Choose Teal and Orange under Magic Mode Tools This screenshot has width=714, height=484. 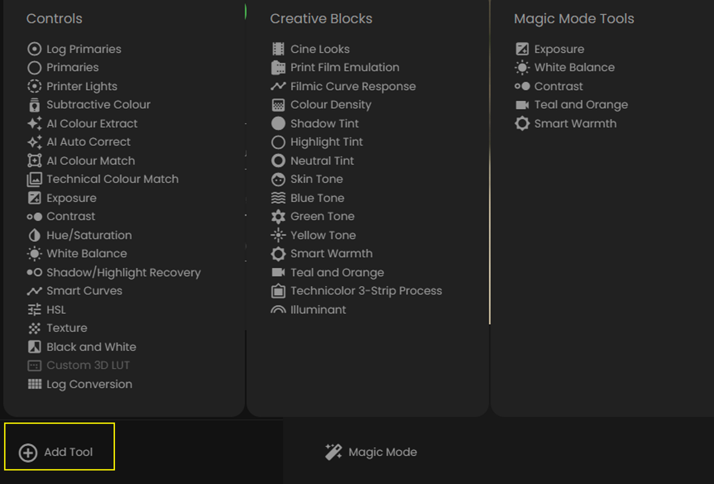[571, 105]
